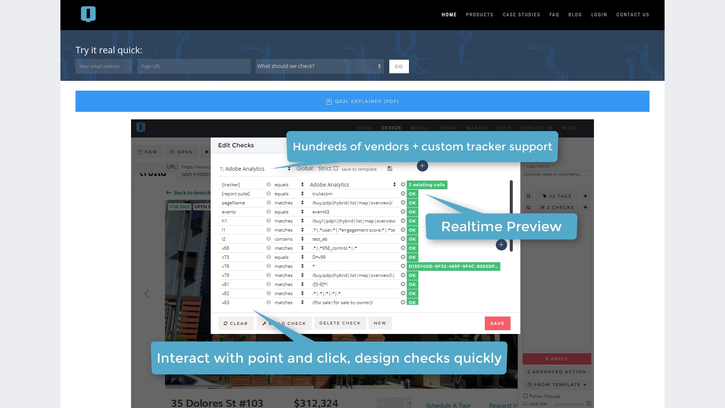This screenshot has height=408, width=725.
Task: Open FAQ in the top navigation
Action: [x=554, y=15]
